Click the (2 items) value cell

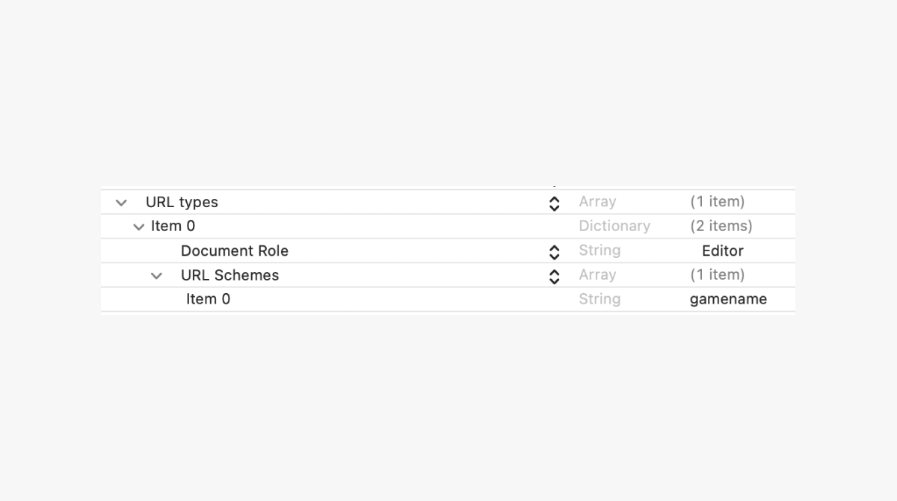(721, 226)
